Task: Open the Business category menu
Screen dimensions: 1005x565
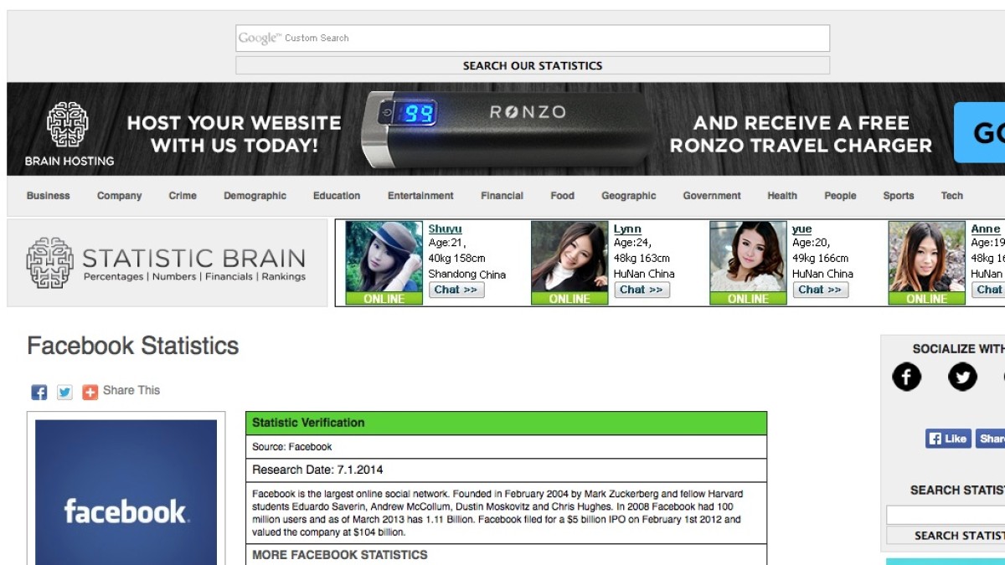Action: pos(49,196)
